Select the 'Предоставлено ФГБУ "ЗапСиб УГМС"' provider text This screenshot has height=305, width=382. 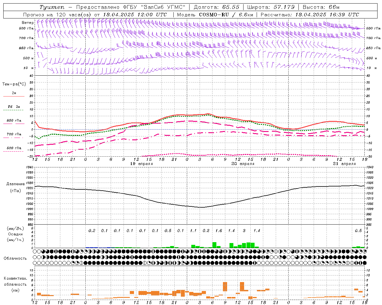pos(130,7)
